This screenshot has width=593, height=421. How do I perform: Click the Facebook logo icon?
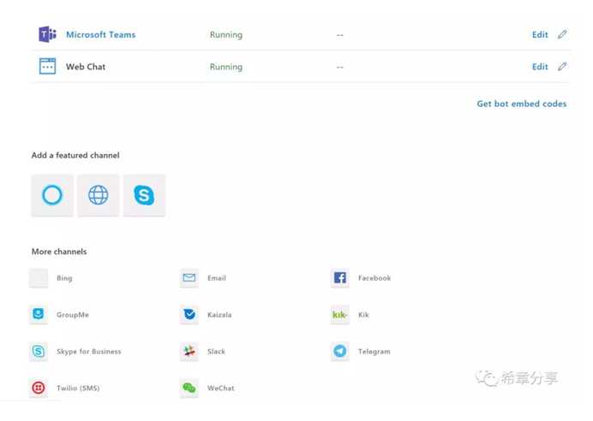340,278
